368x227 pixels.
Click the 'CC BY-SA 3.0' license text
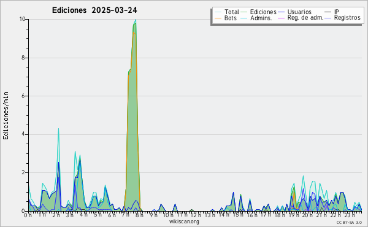pos(349,223)
